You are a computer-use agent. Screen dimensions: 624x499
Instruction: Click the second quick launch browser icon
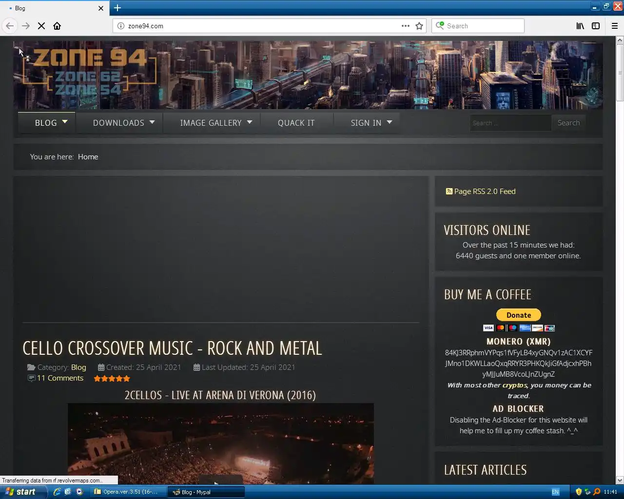68,492
